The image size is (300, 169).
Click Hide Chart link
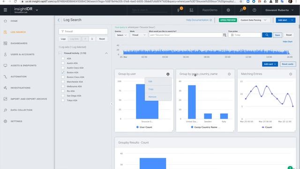[x=287, y=42]
